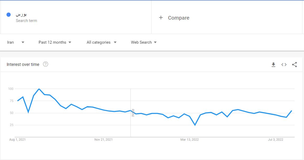The width and height of the screenshot is (304, 160).
Task: Click the plus icon next to Compare
Action: [x=161, y=18]
